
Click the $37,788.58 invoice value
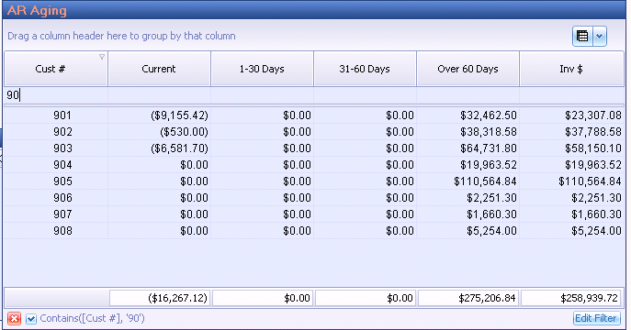593,132
